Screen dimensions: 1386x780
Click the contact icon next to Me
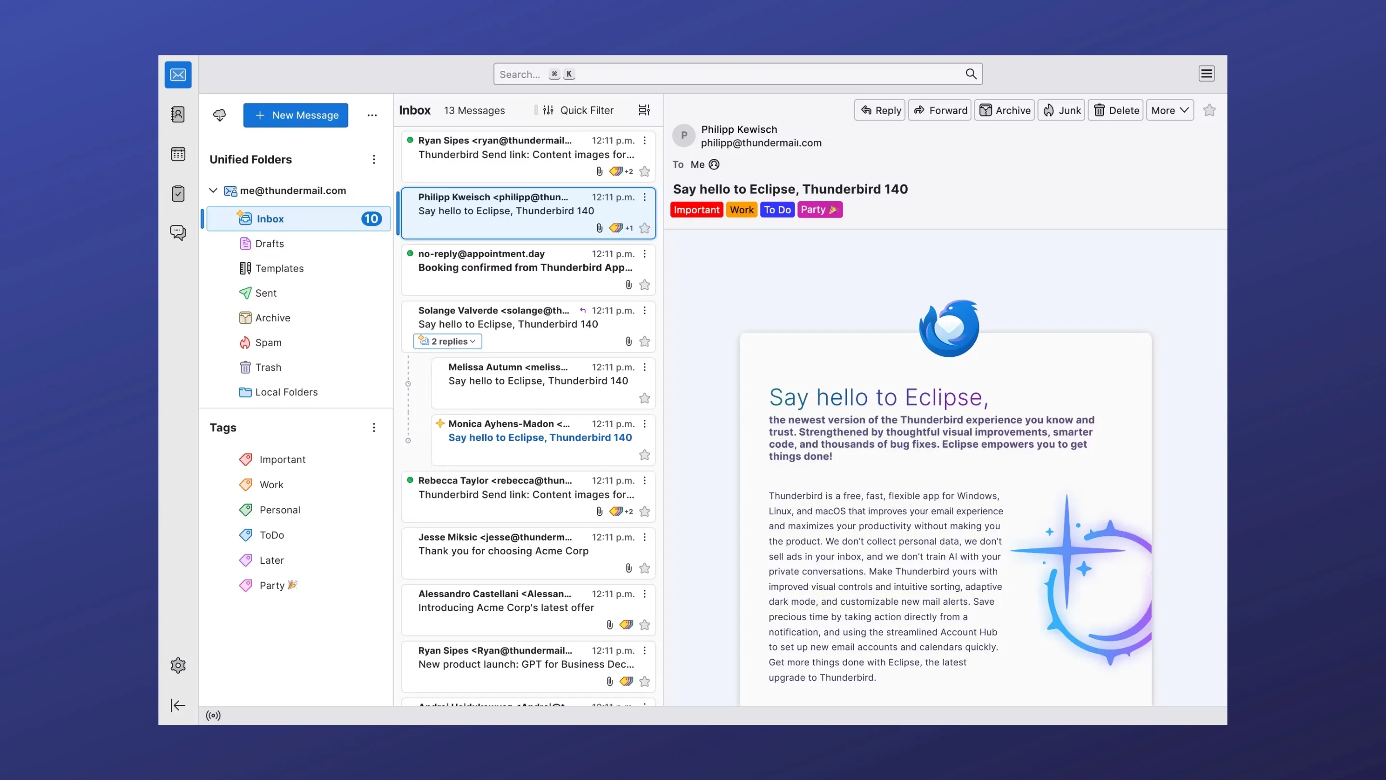coord(714,164)
